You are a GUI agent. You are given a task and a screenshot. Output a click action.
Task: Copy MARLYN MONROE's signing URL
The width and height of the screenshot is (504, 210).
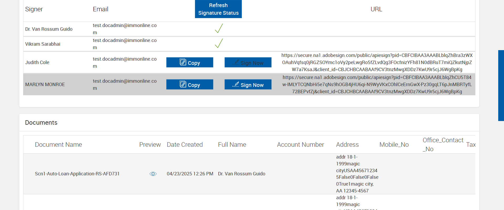(x=190, y=85)
